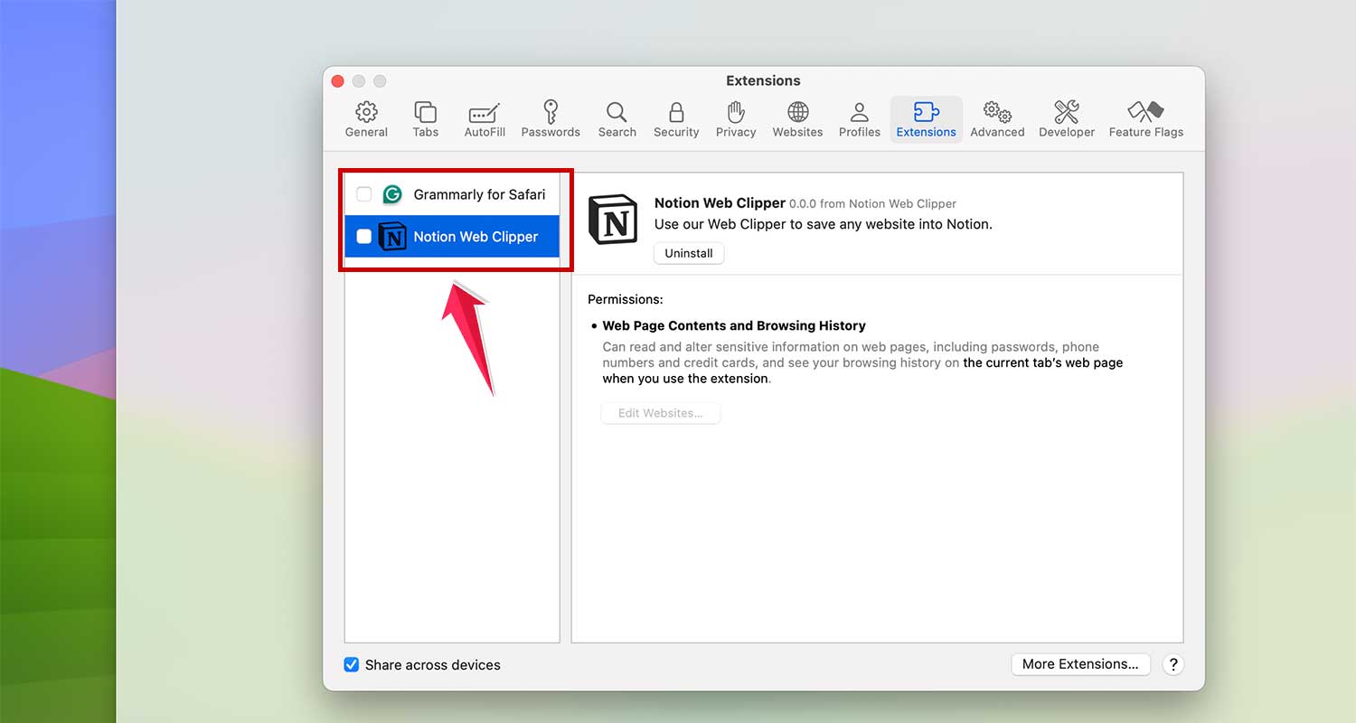Viewport: 1356px width, 723px height.
Task: Open the Security settings pane
Action: pyautogui.click(x=675, y=118)
